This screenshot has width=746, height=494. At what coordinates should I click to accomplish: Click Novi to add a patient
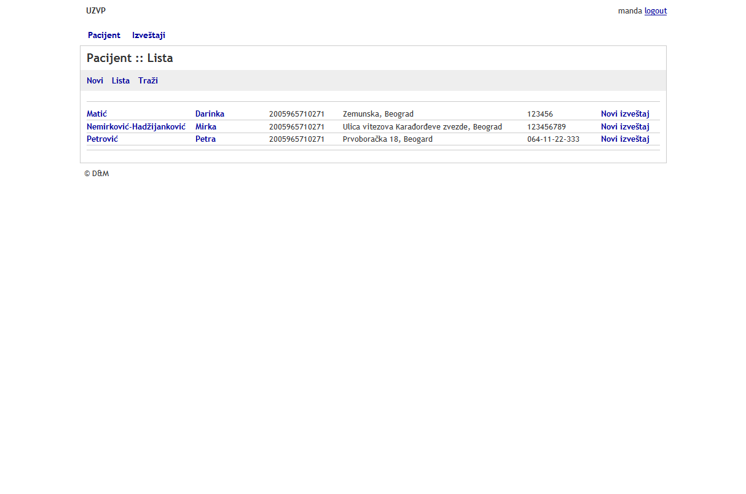[x=95, y=81]
